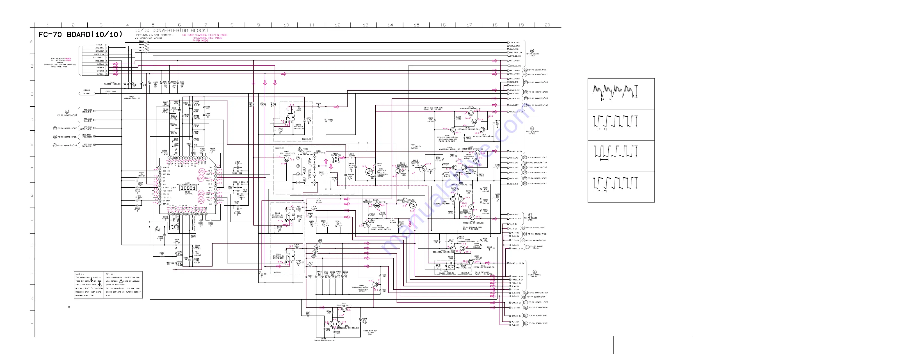
Task: Click XRS_ON1 row in CN801 connector
Action: click(95, 48)
